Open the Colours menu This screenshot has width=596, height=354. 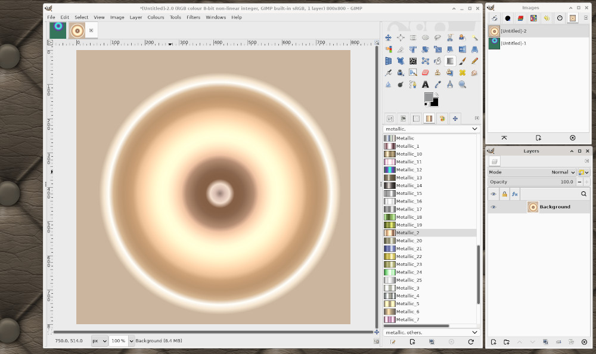pyautogui.click(x=156, y=17)
